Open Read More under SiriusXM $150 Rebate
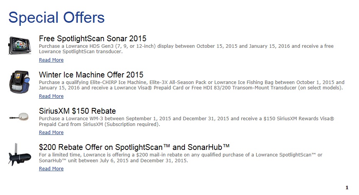Image resolution: width=359 pixels, height=195 pixels. pyautogui.click(x=51, y=132)
